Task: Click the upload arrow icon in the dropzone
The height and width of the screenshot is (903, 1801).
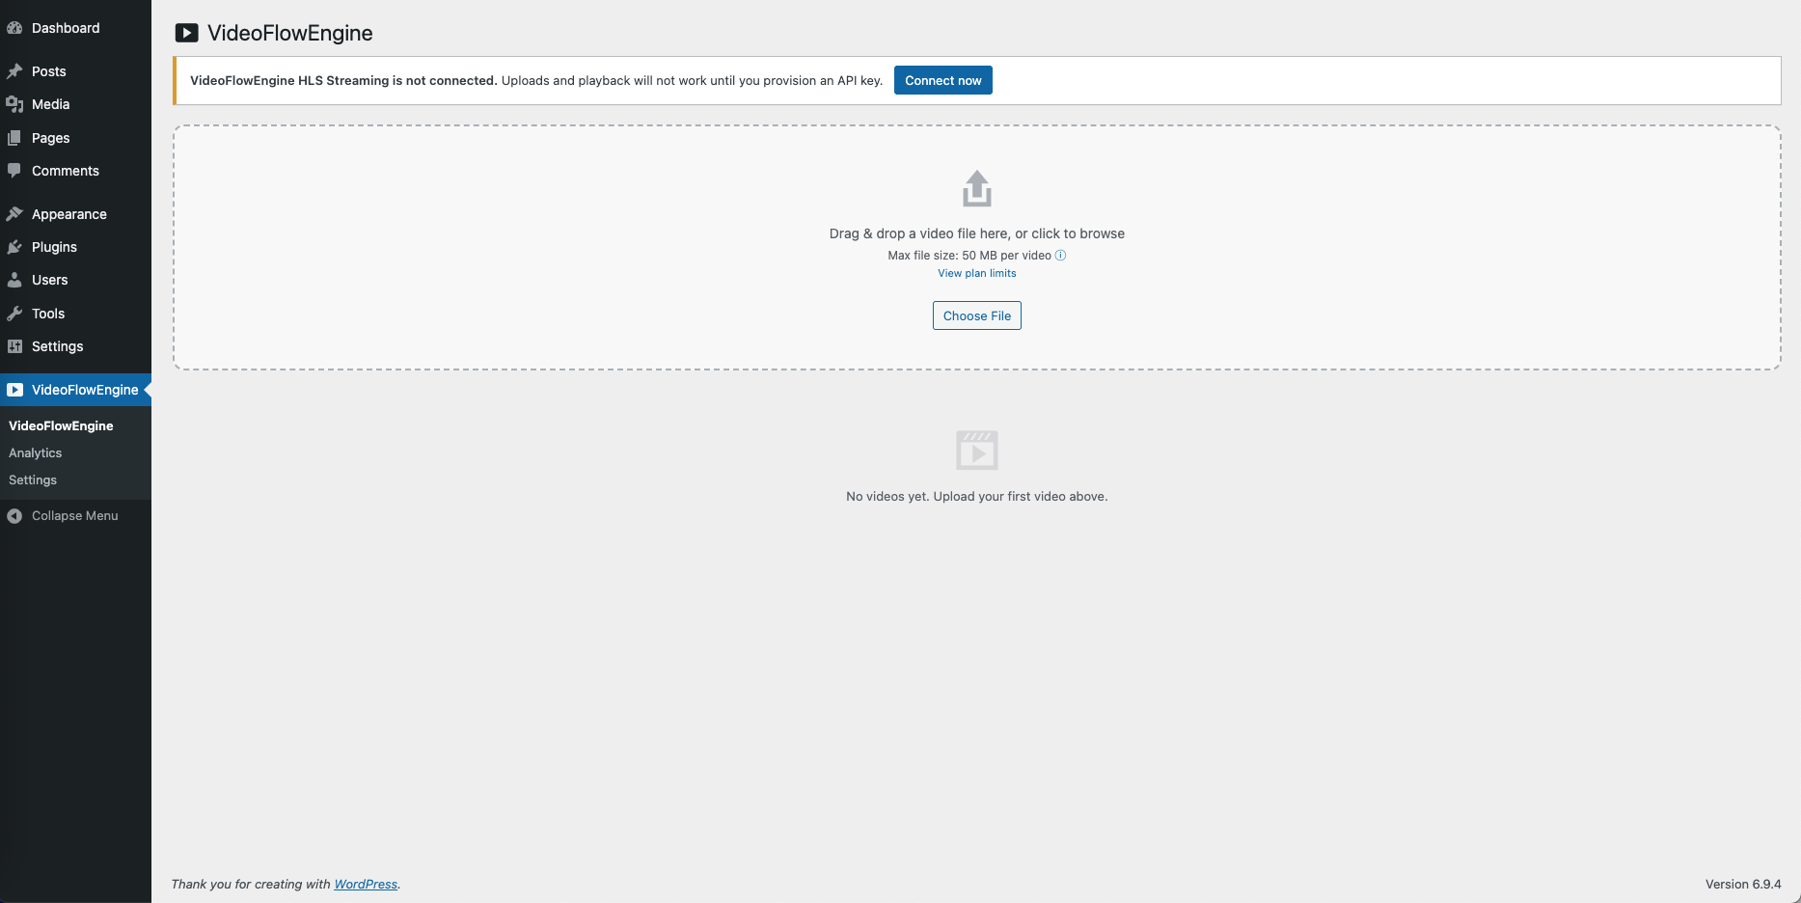Action: [976, 188]
